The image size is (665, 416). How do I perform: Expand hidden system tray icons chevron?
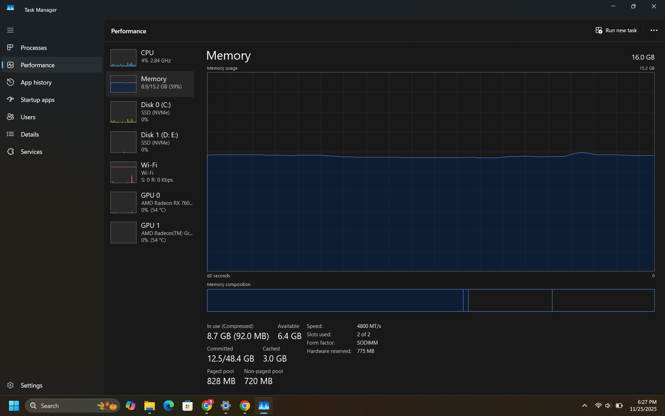584,406
